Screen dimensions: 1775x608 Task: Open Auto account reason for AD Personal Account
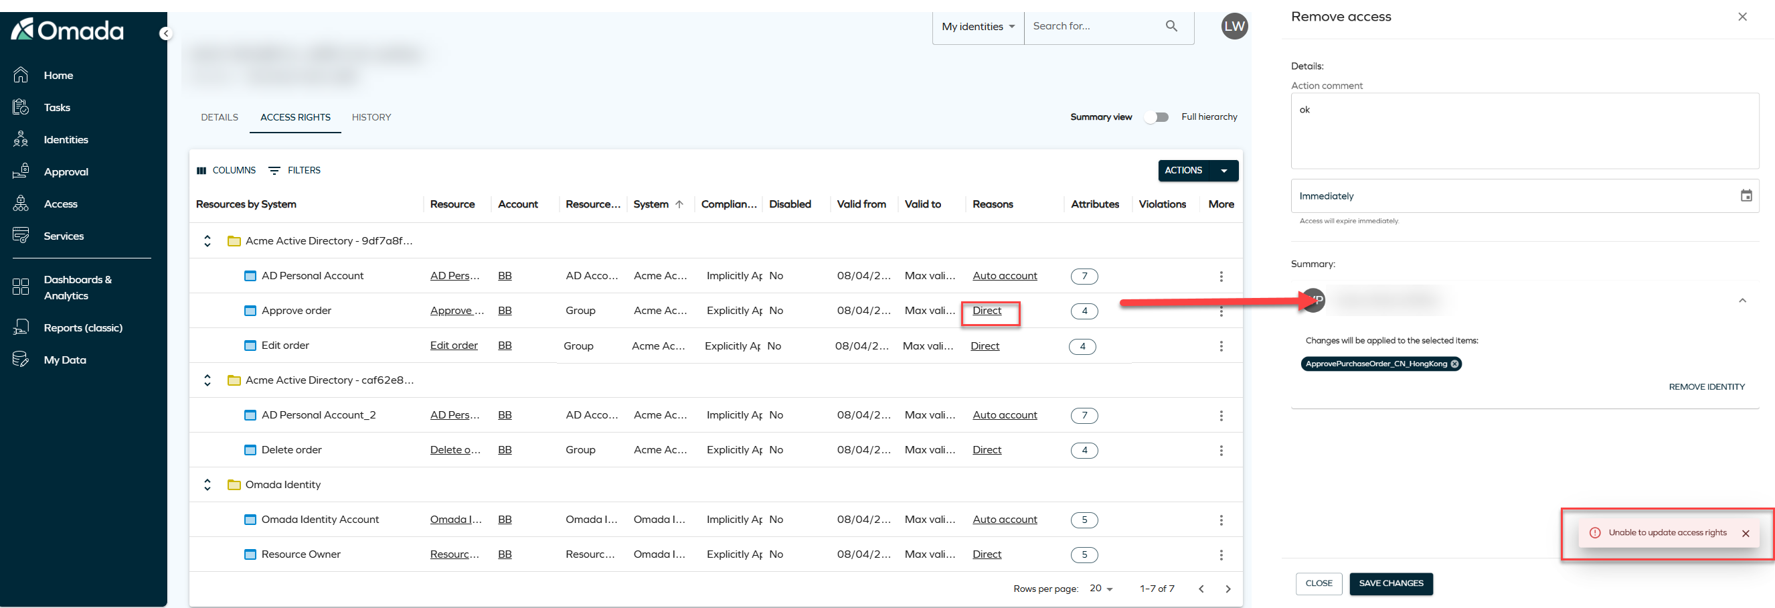tap(1005, 276)
